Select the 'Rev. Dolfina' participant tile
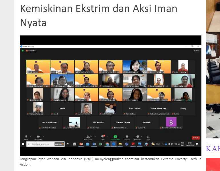This screenshot has width=220, height=171. point(135,109)
